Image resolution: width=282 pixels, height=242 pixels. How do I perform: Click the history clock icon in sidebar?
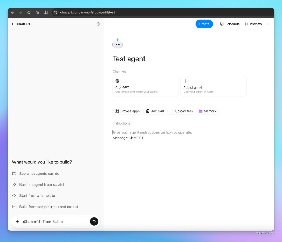[98, 24]
